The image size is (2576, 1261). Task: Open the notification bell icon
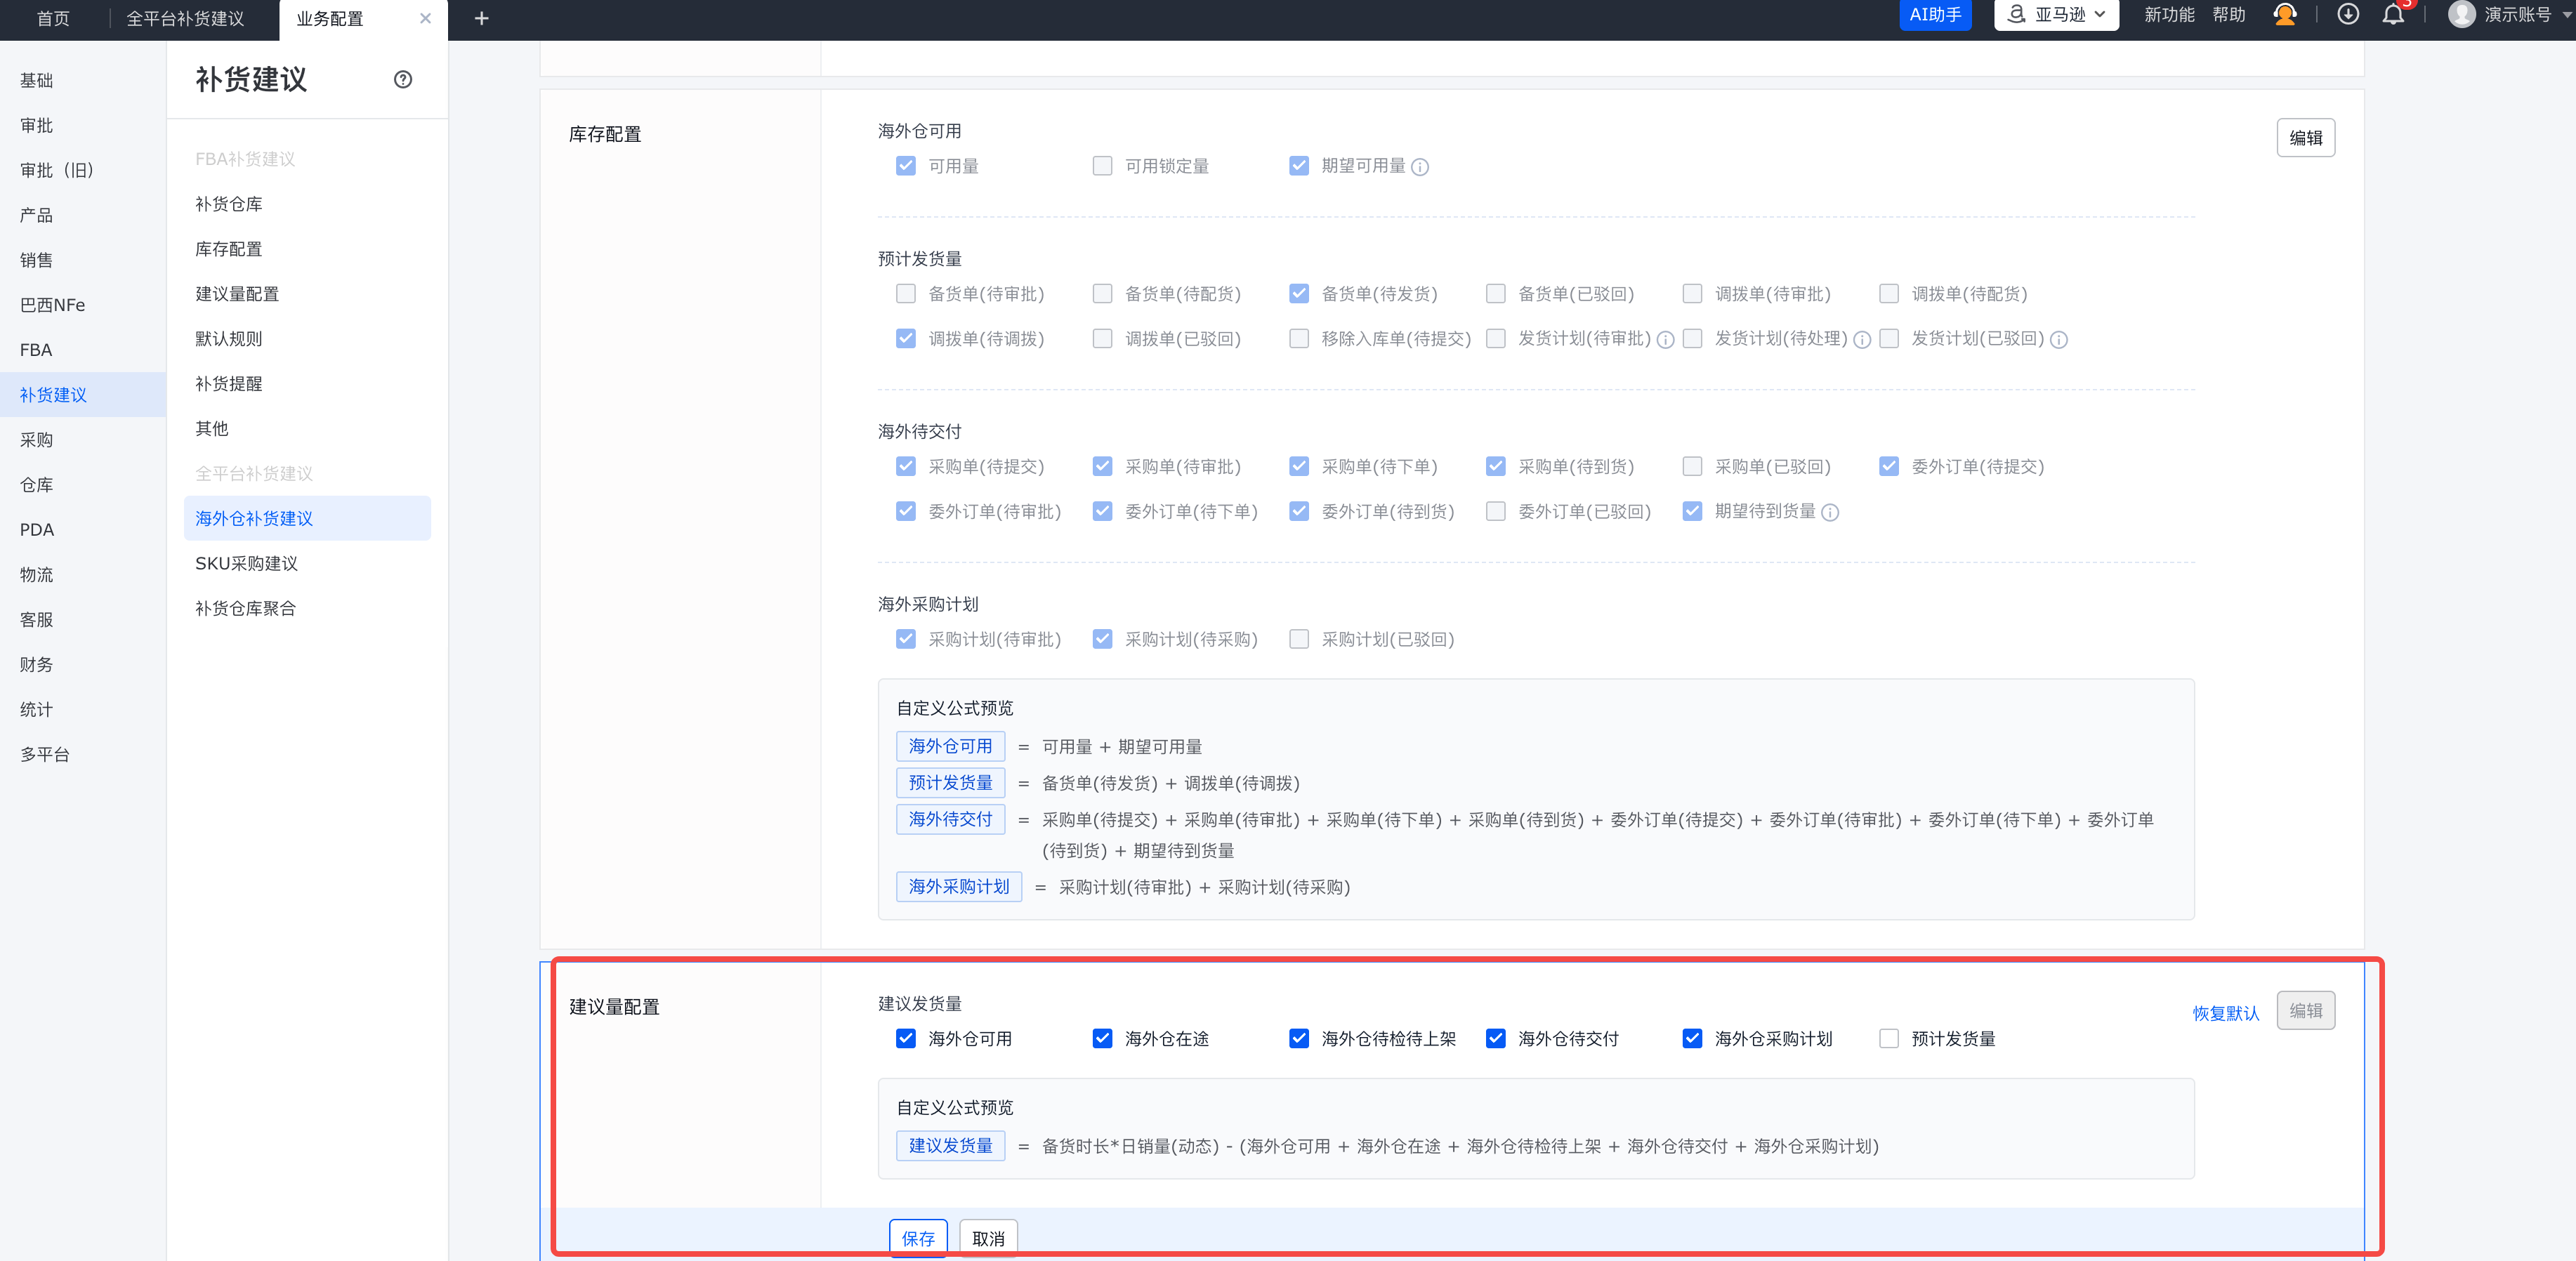pos(2392,15)
